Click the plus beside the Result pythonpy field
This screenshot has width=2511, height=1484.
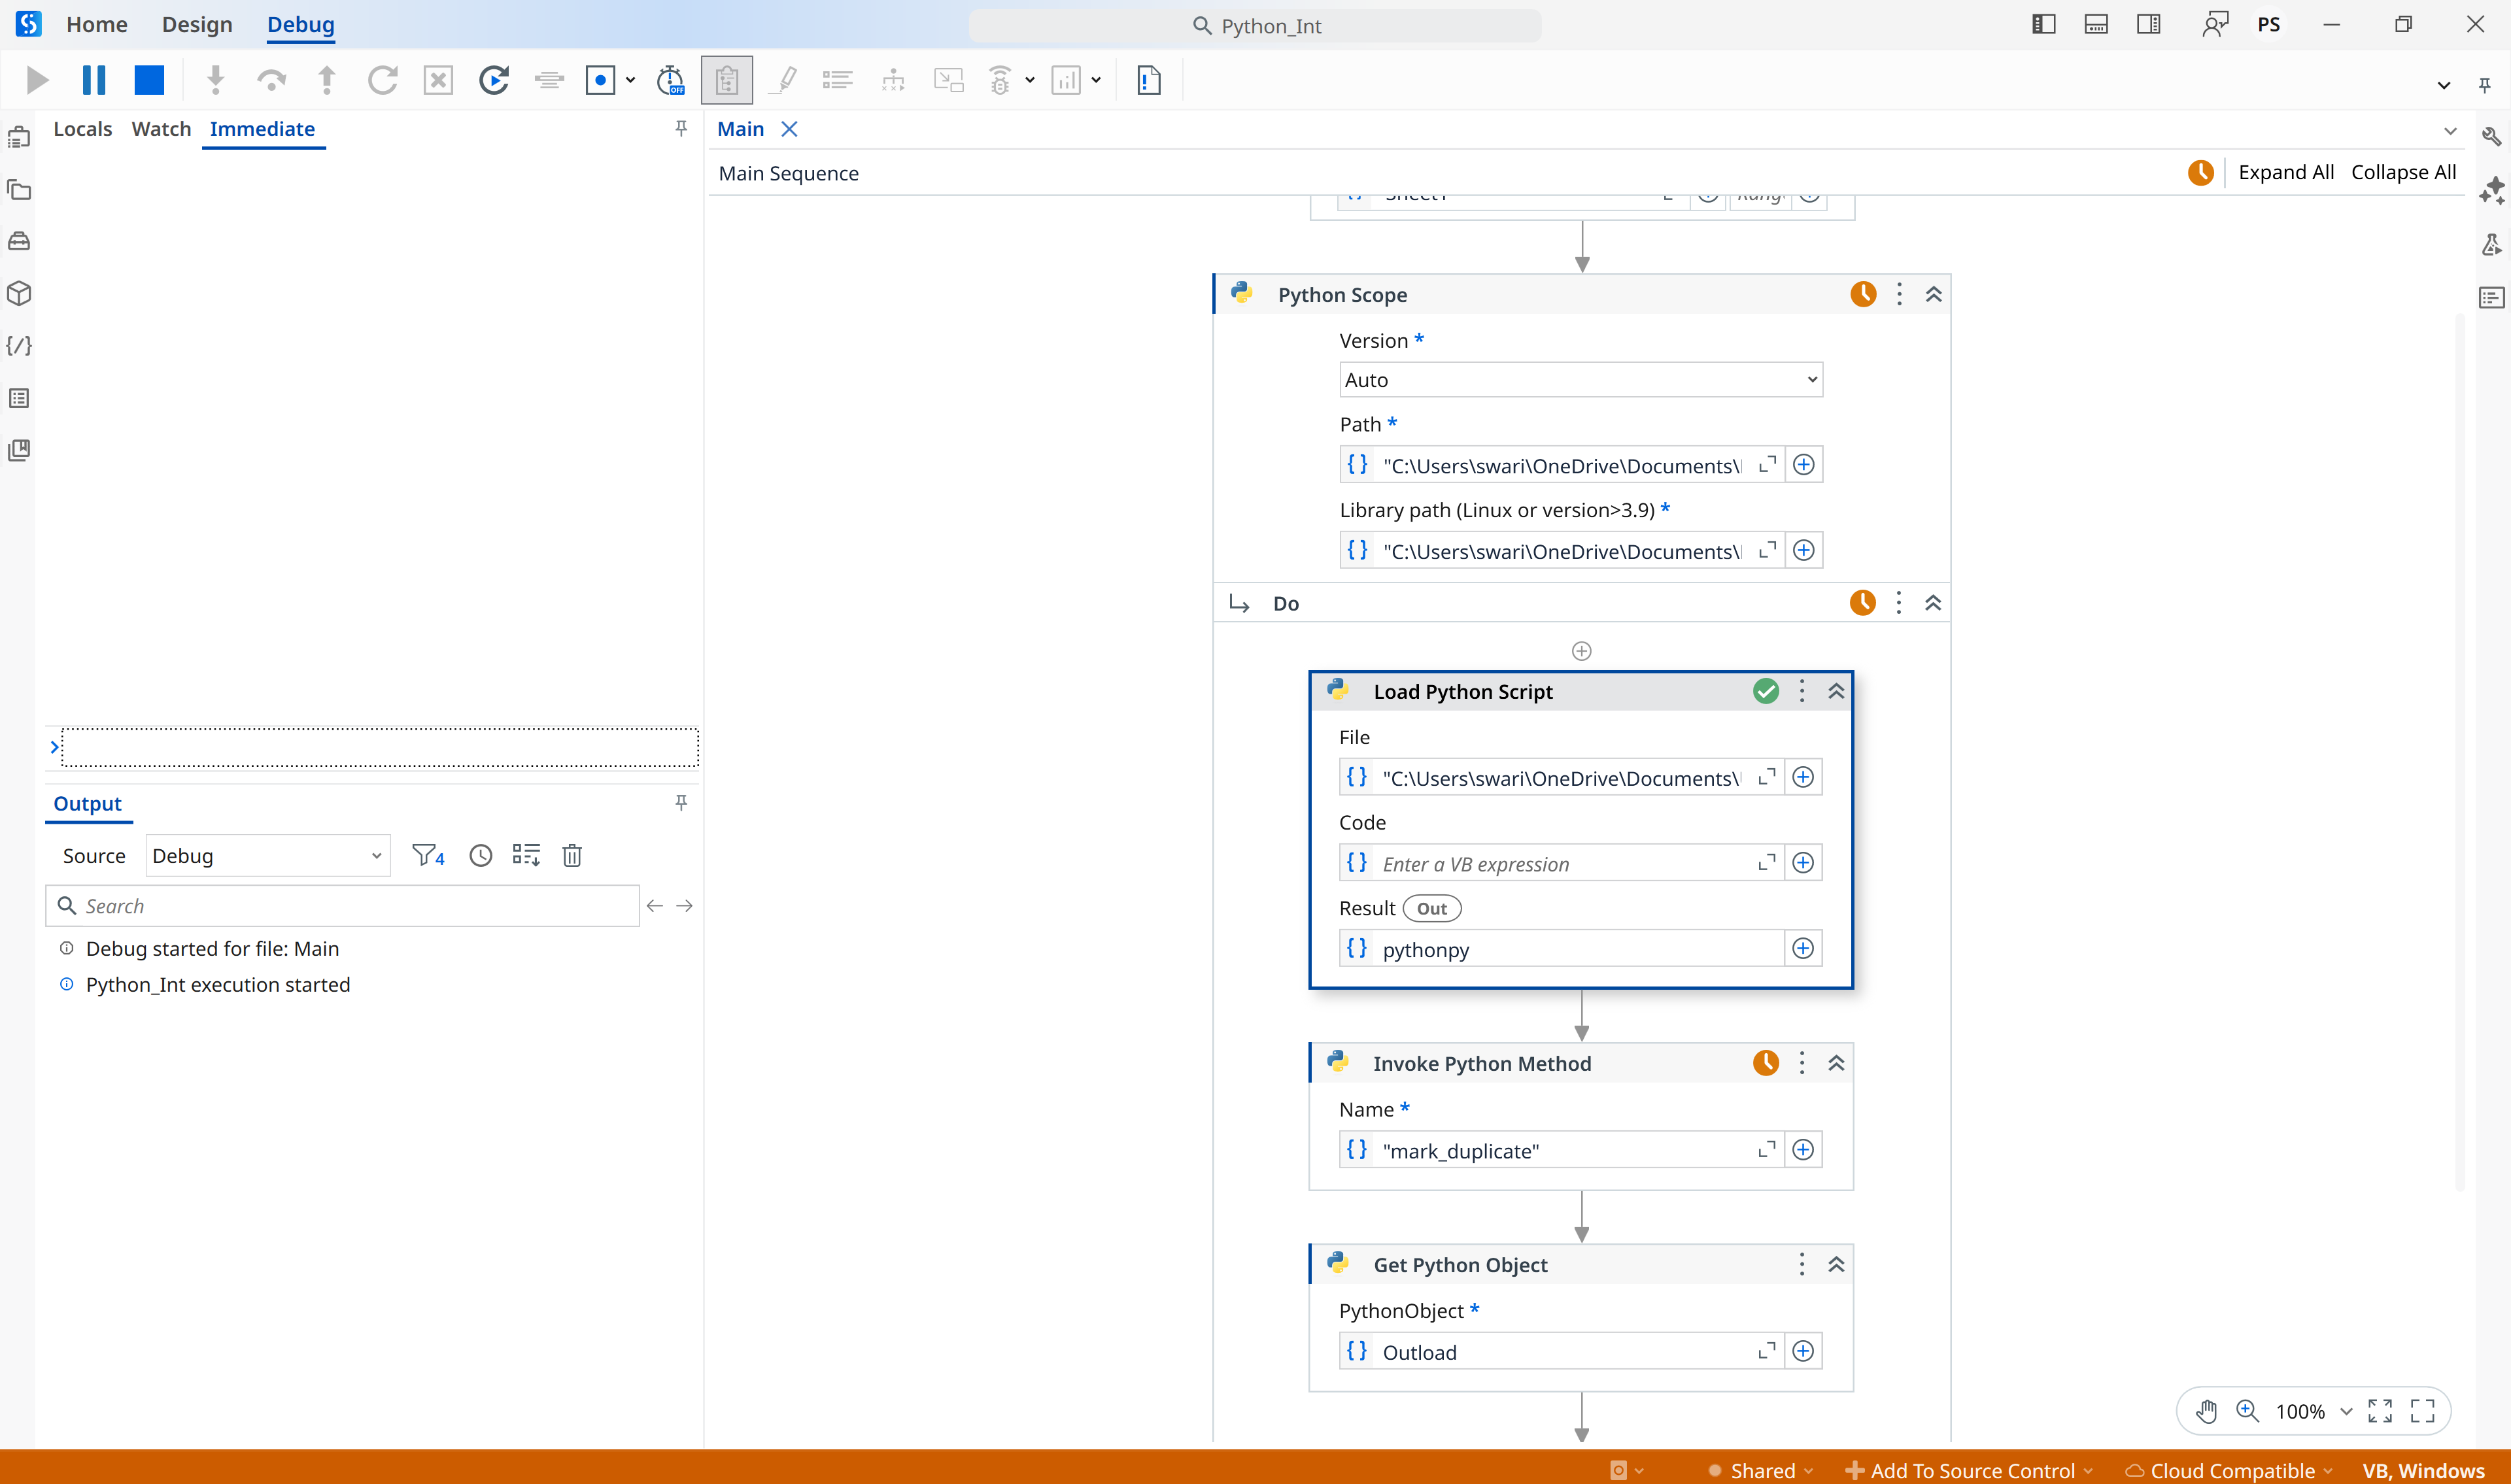1803,949
